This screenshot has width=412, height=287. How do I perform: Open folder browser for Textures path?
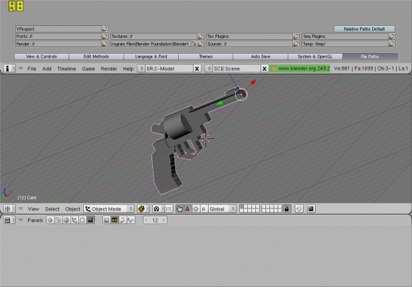point(200,37)
